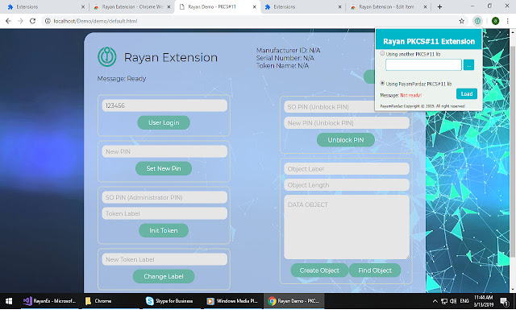
Task: Open Rayan Extension - Edit Item tab
Action: pos(389,6)
